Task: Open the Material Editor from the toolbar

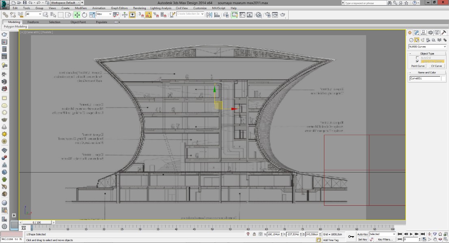Action: [259, 15]
